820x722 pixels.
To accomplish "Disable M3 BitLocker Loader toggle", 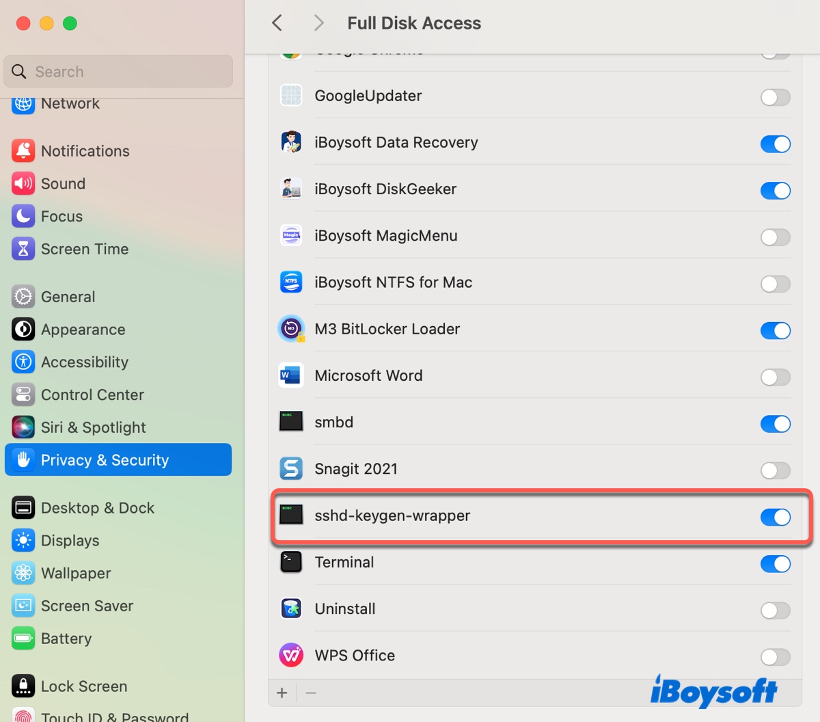I will 776,330.
